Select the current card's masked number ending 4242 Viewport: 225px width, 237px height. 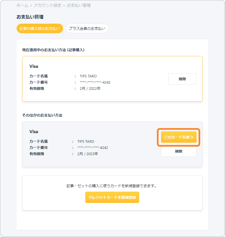pyautogui.click(x=95, y=82)
